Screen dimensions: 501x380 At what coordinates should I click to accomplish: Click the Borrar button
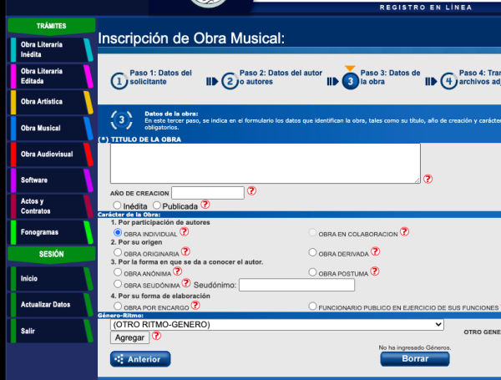[415, 359]
